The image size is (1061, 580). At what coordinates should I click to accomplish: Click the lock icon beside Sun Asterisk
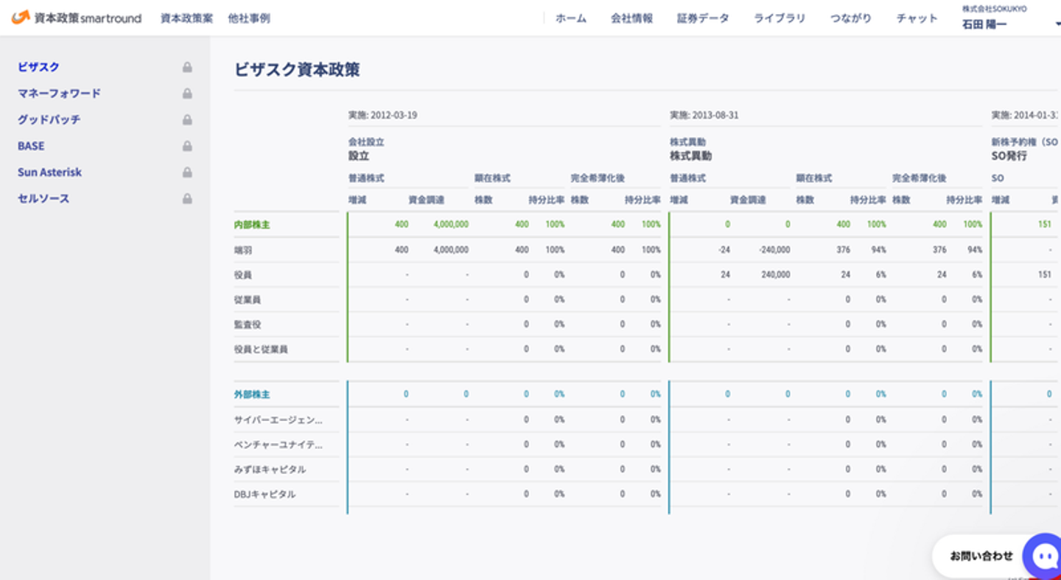pyautogui.click(x=187, y=172)
